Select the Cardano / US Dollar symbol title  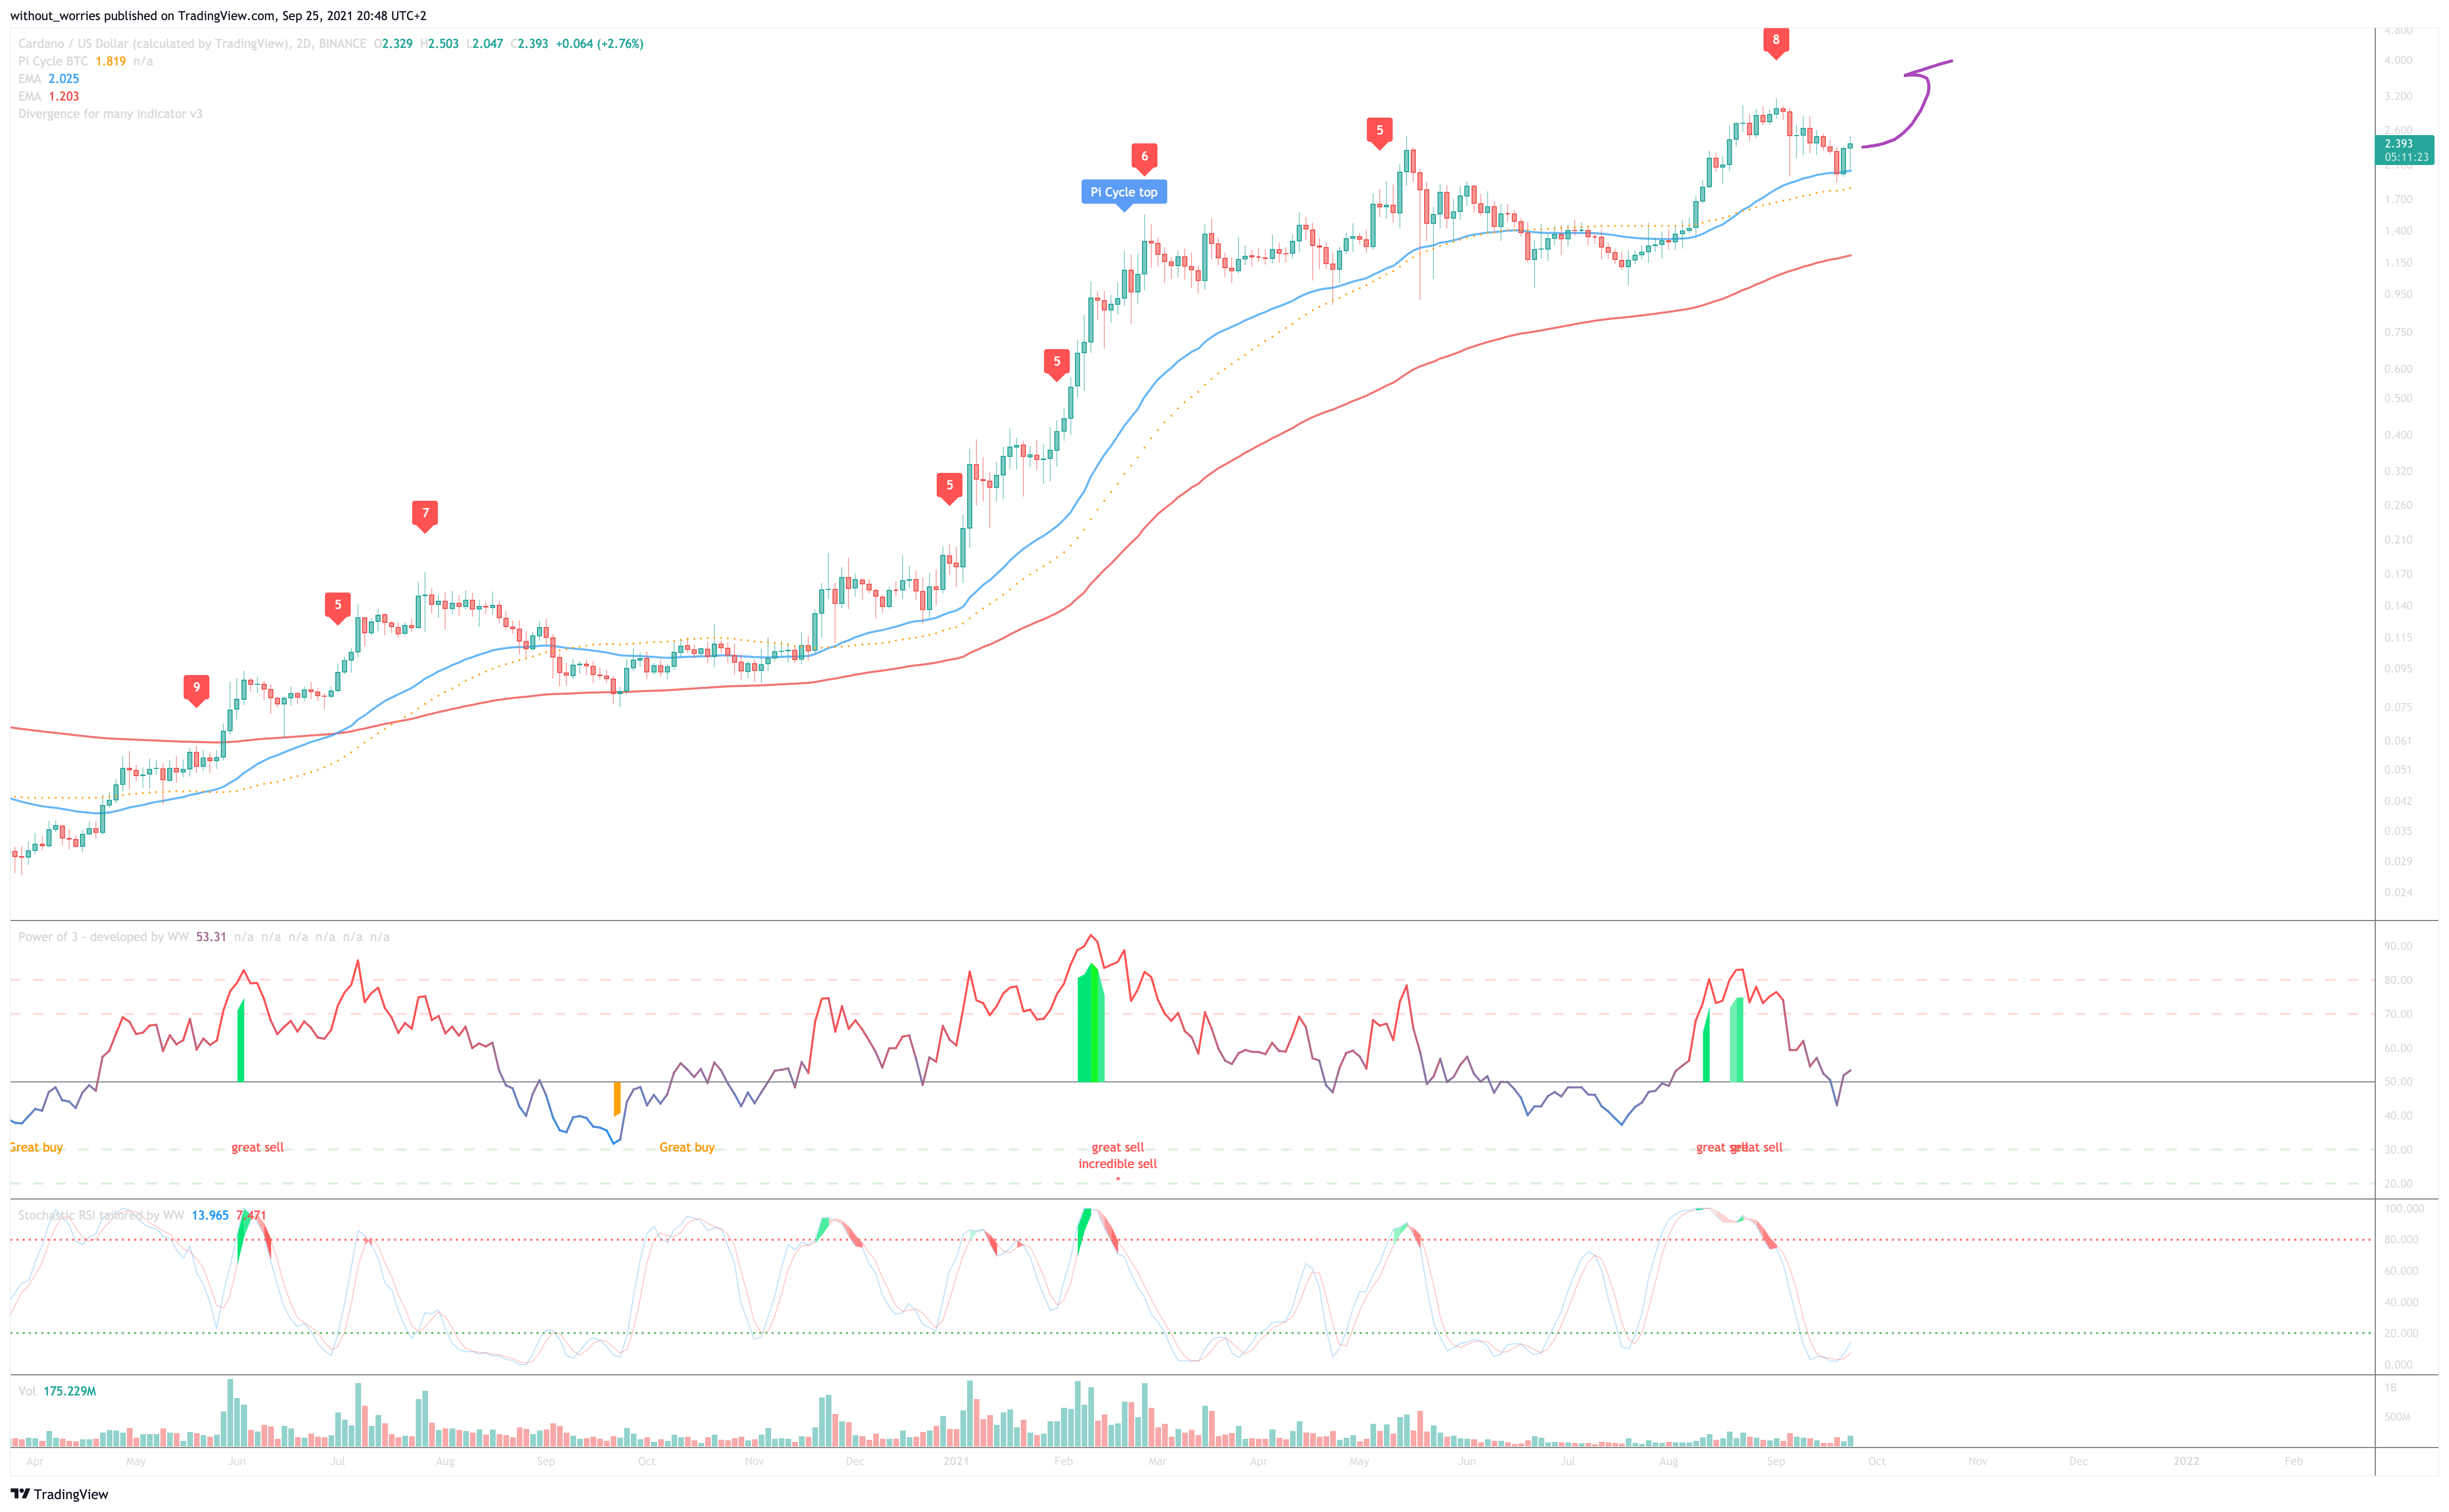tap(192, 44)
